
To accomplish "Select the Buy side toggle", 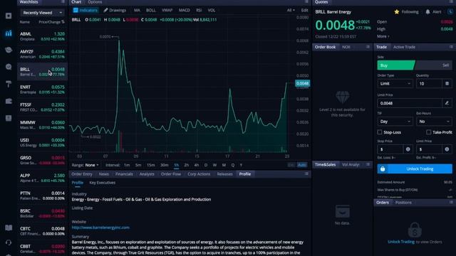I will pyautogui.click(x=396, y=65).
